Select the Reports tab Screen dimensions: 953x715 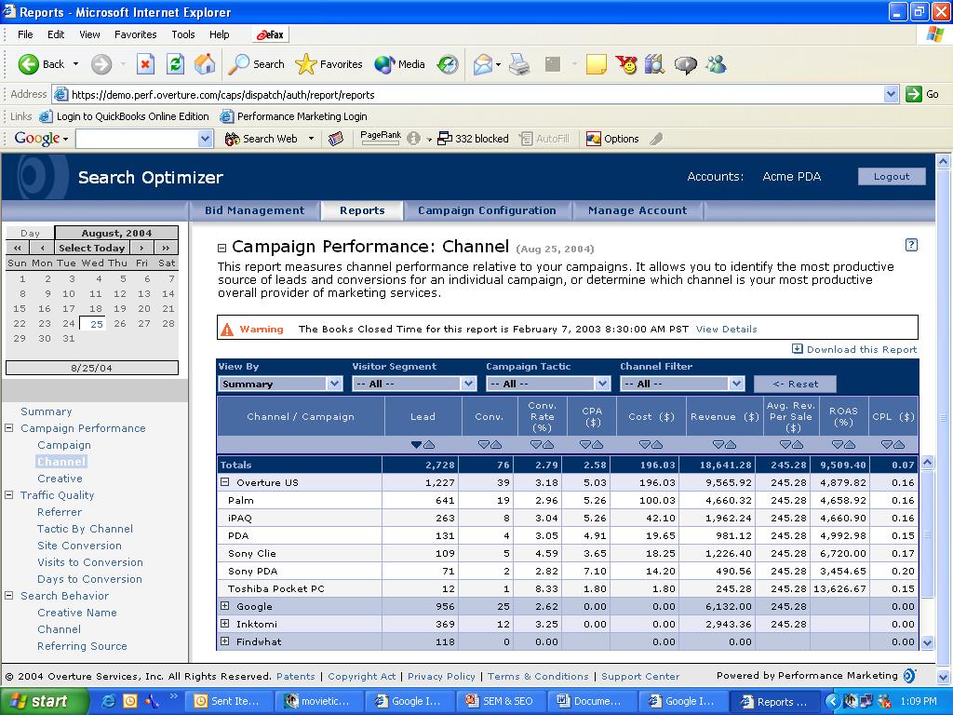point(362,210)
